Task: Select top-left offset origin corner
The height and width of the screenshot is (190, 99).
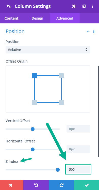Action: click(35, 76)
